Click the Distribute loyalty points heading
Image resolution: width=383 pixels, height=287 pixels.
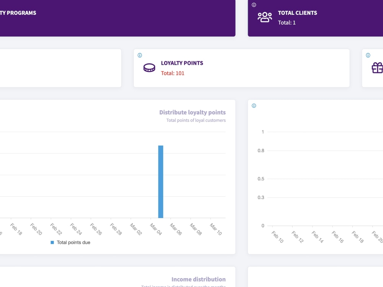[193, 112]
